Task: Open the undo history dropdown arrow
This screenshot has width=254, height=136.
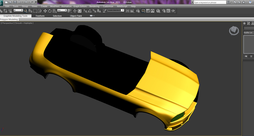Action: coord(22,2)
